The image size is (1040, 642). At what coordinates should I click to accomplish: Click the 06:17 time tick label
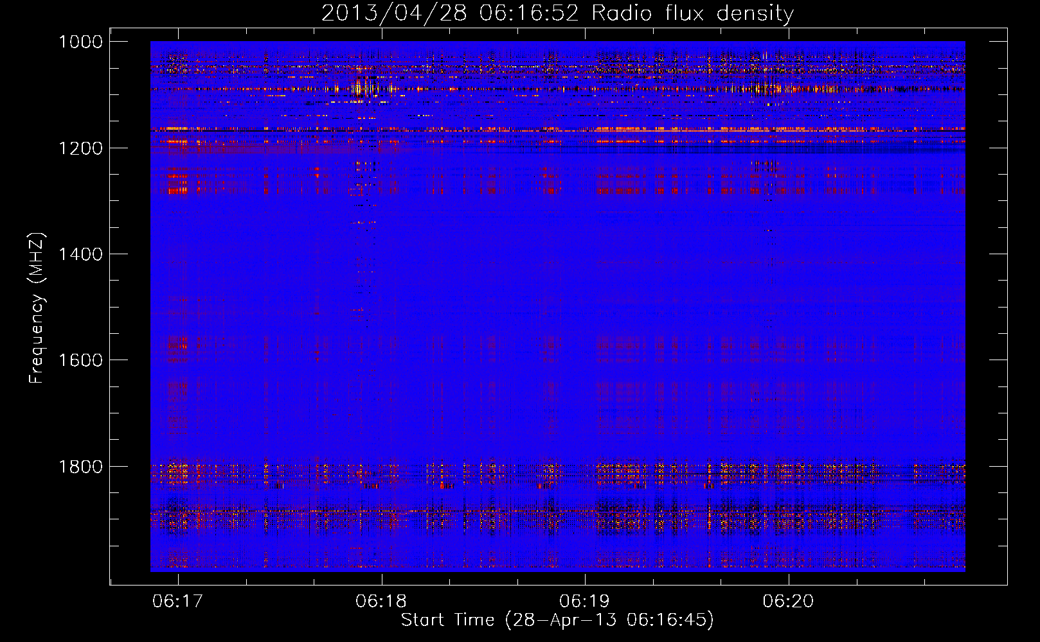(x=178, y=601)
